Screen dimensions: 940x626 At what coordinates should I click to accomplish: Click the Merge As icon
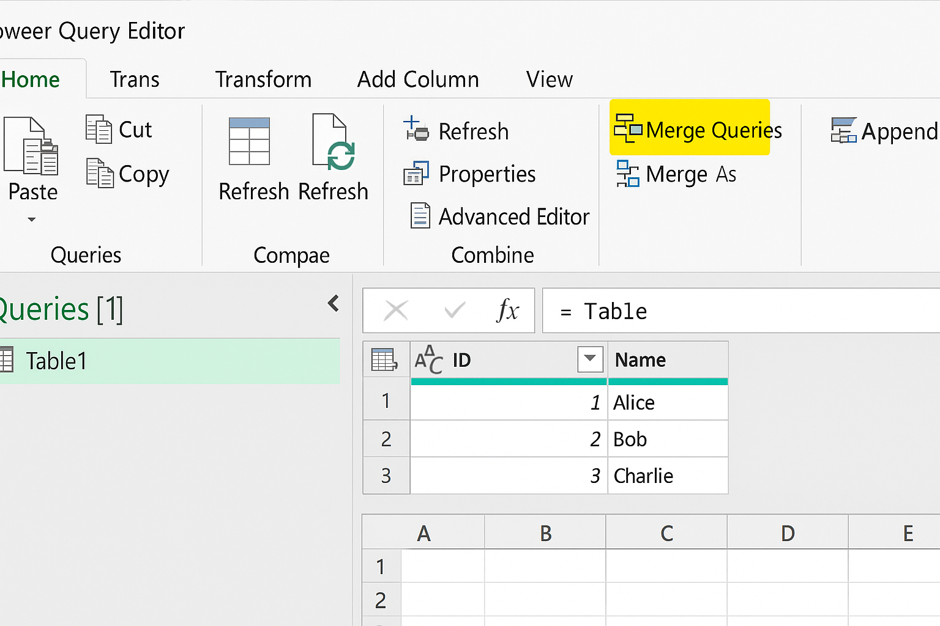(x=628, y=174)
